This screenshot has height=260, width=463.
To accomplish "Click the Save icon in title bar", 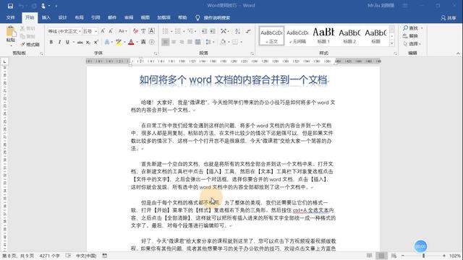I will (x=10, y=6).
